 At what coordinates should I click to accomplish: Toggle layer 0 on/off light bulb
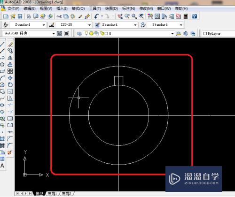86,33
